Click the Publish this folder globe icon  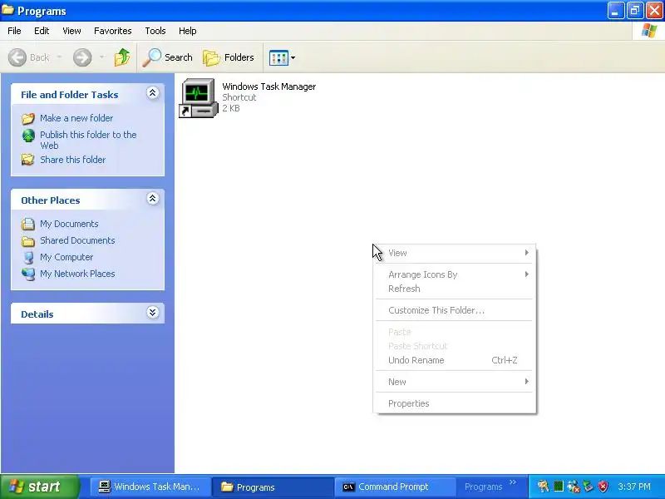click(28, 136)
